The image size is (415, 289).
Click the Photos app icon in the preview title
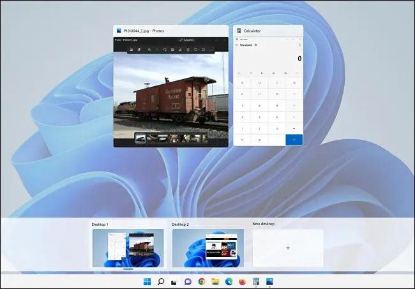119,31
